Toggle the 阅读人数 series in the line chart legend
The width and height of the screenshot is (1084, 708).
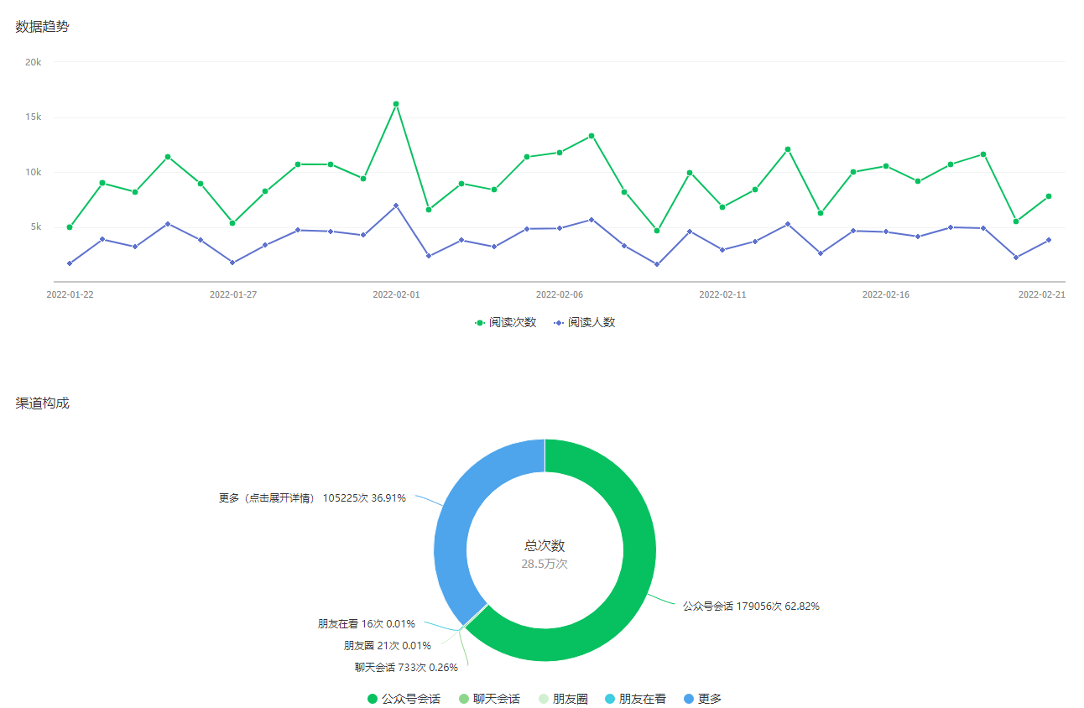(x=584, y=322)
